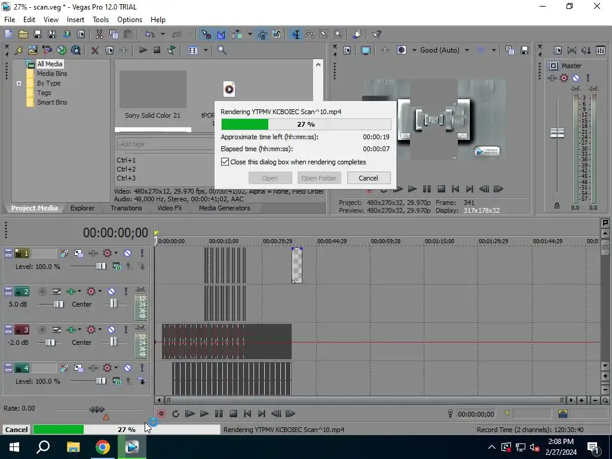Select the Normal Edit tool
The image size is (612, 459).
(x=296, y=34)
